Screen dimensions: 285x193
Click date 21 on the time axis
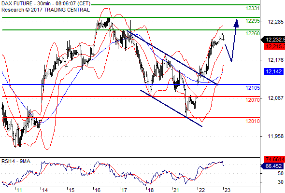tap(176, 190)
